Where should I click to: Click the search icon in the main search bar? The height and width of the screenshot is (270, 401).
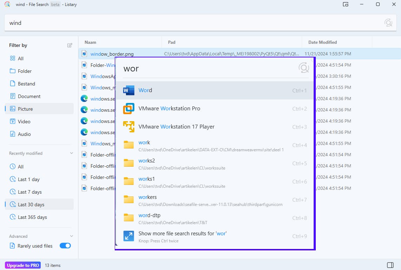point(388,23)
